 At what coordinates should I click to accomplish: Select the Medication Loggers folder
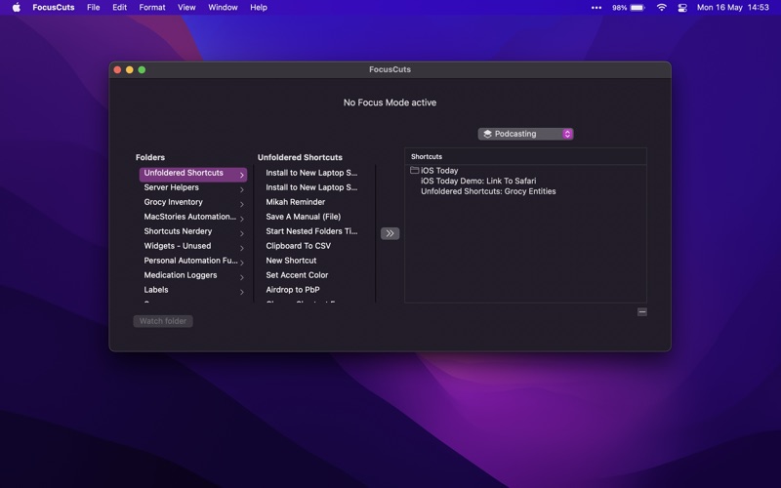tap(192, 275)
